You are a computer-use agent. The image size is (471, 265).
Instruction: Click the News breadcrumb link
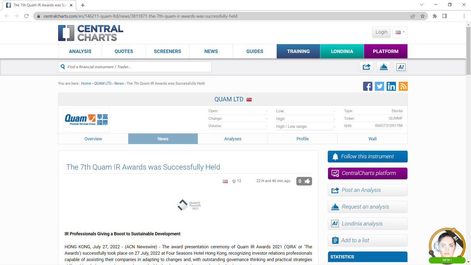119,84
